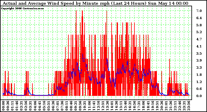
Task: Click the 02:56 x-axis time label
Action: [x=26, y=106]
